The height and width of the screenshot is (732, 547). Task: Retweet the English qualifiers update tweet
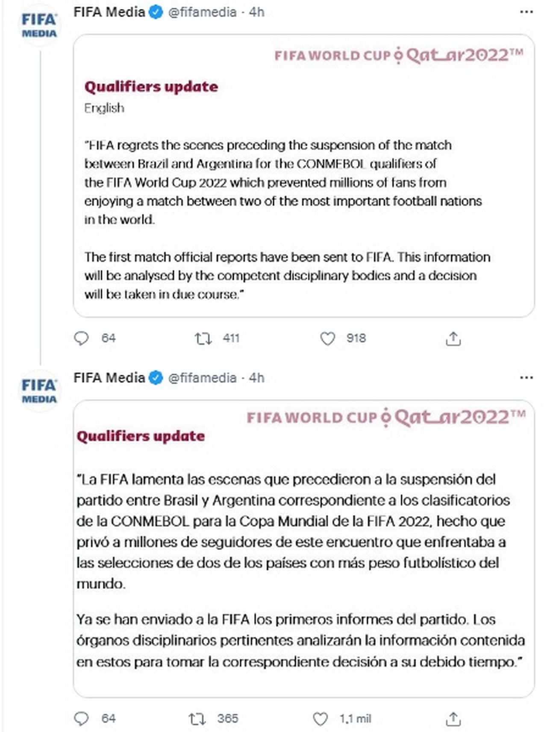(x=203, y=339)
